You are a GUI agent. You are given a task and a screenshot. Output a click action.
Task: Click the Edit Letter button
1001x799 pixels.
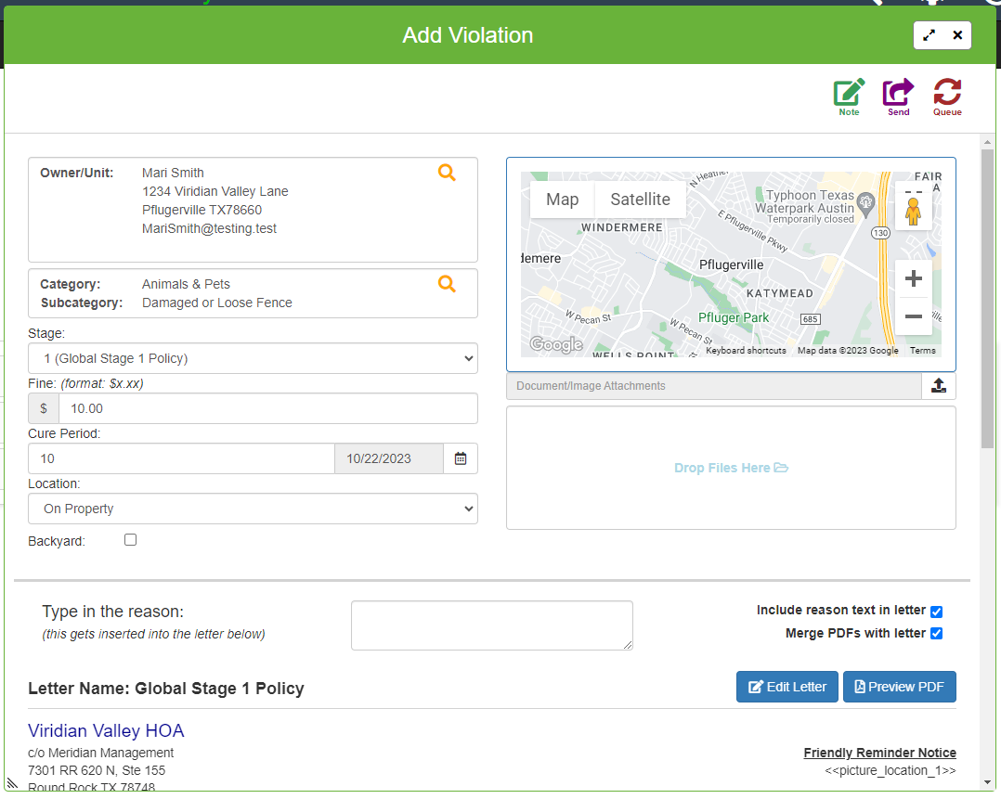tap(787, 687)
